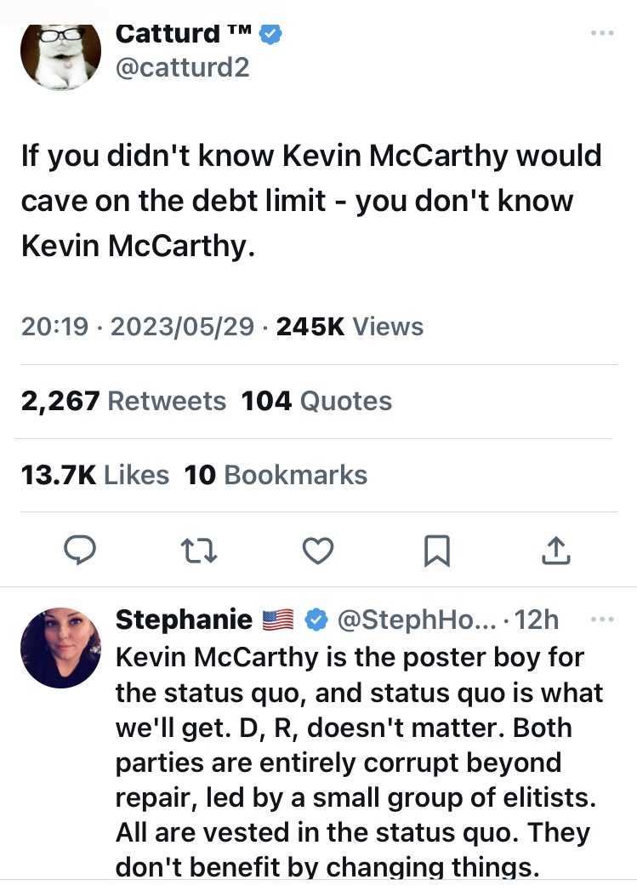The height and width of the screenshot is (891, 637).
Task: Click Catturd's blue verified badge
Action: pyautogui.click(x=270, y=34)
